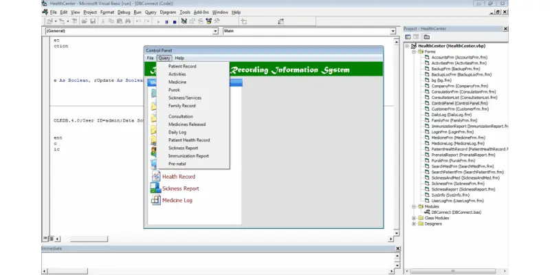This screenshot has width=550, height=275.
Task: Click View Code icon in Project panel
Action: click(408, 37)
